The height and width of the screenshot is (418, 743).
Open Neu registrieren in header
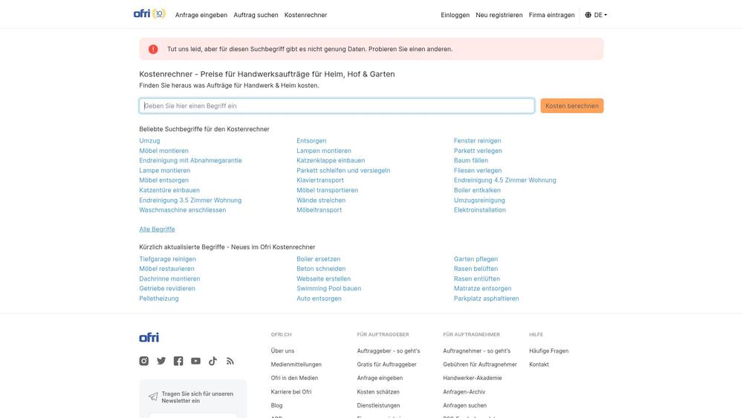click(499, 15)
